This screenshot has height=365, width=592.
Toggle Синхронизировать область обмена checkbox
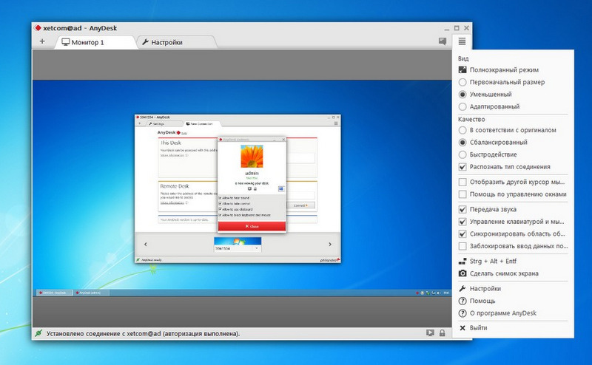(462, 233)
